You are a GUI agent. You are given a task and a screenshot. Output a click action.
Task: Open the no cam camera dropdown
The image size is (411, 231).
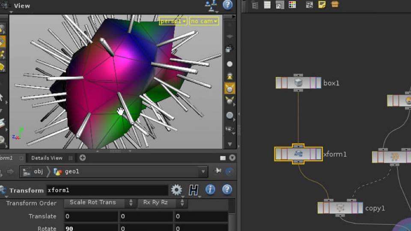204,21
